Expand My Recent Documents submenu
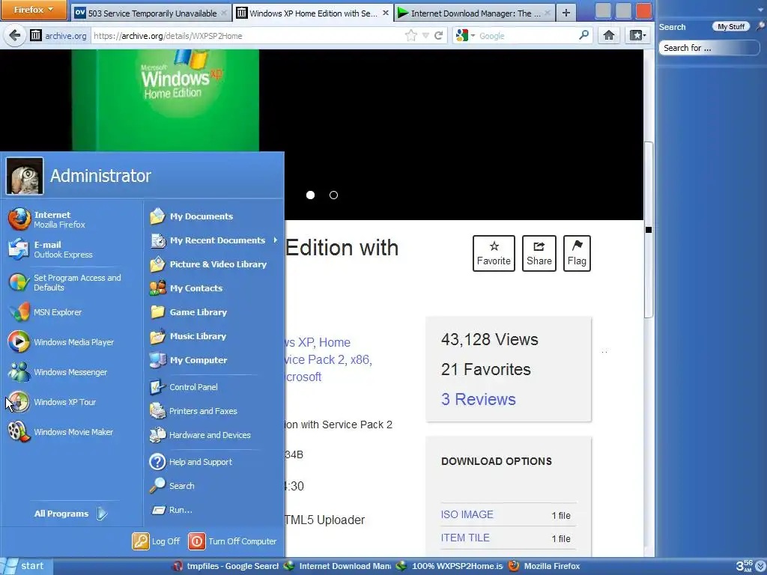 214,240
